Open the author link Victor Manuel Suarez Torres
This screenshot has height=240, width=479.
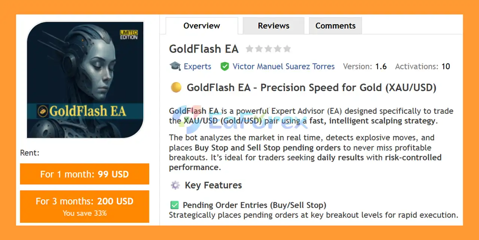point(283,66)
